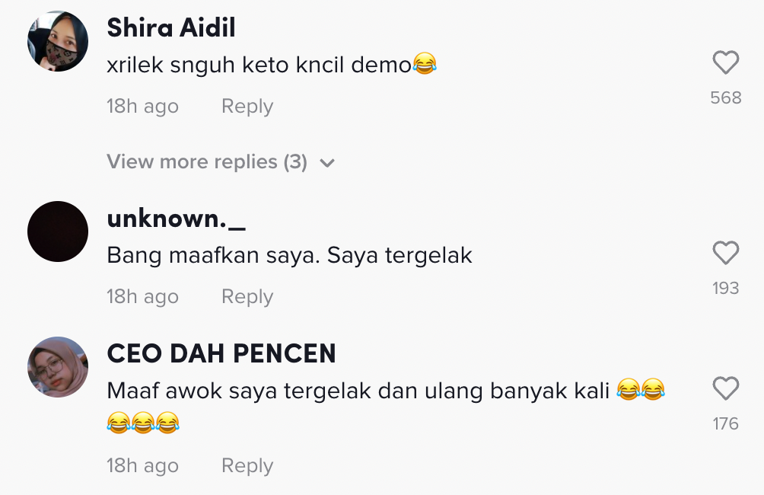This screenshot has height=495, width=764.
Task: Open the unknown._ username link
Action: [x=176, y=219]
